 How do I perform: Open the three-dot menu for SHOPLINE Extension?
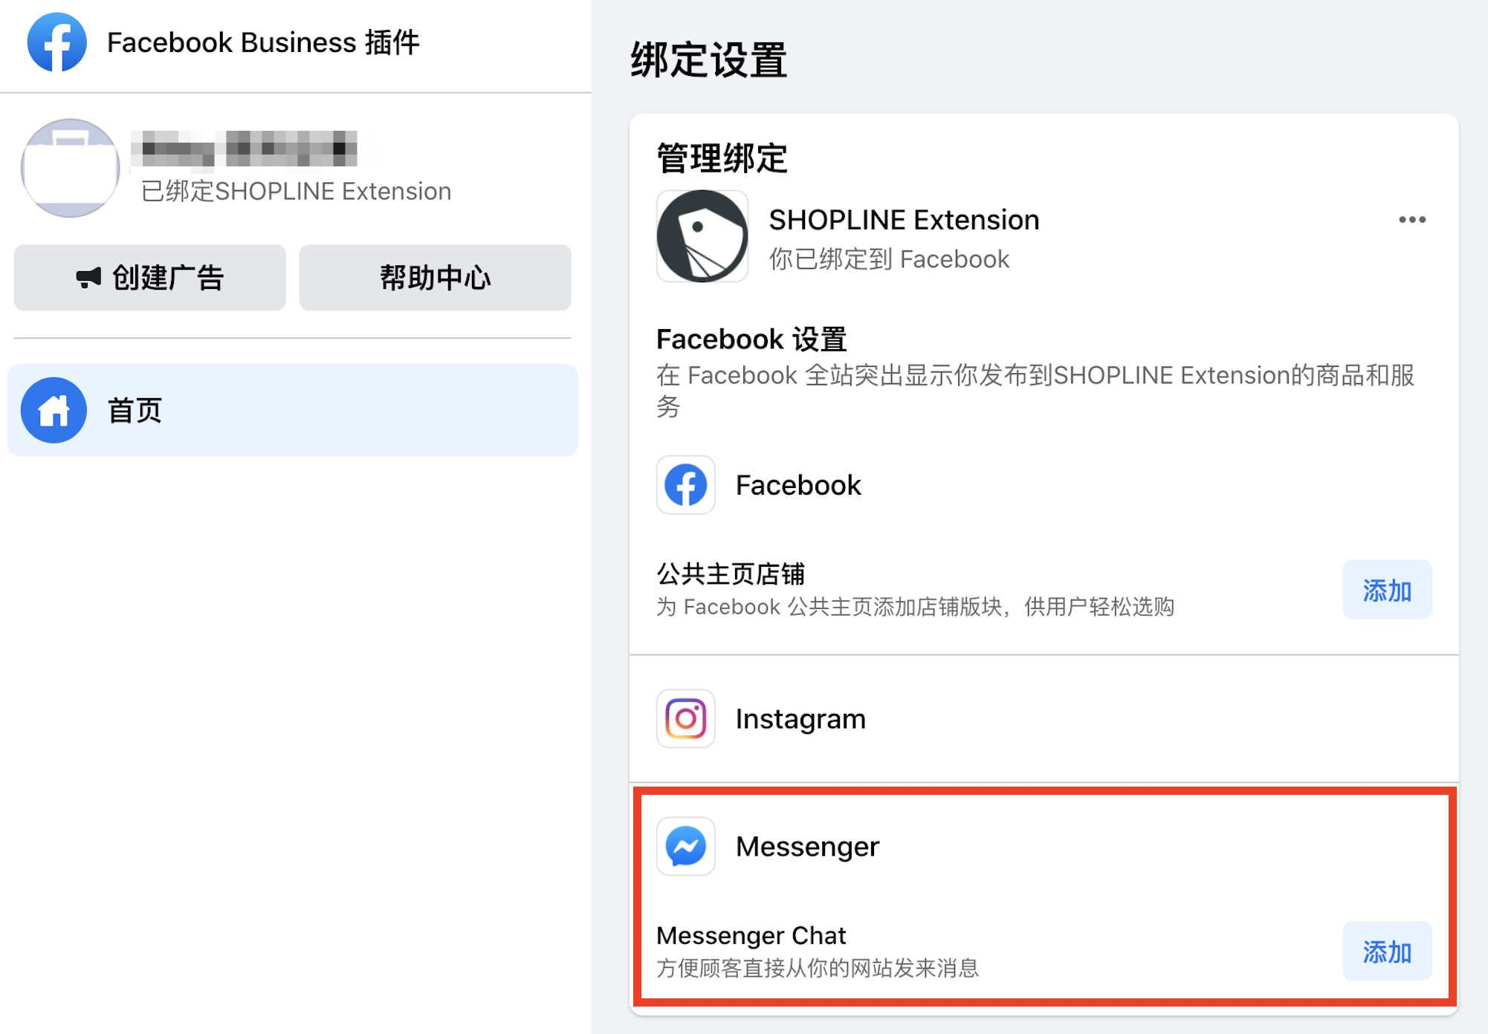coord(1412,220)
